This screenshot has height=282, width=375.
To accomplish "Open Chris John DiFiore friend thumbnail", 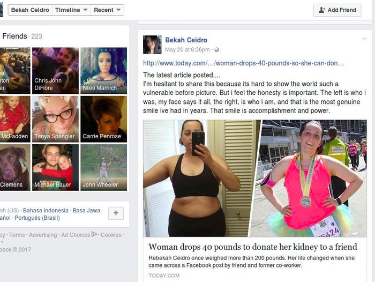I will coord(55,70).
